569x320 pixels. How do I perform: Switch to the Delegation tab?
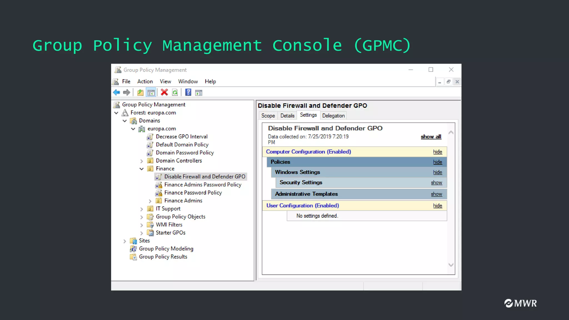[333, 116]
